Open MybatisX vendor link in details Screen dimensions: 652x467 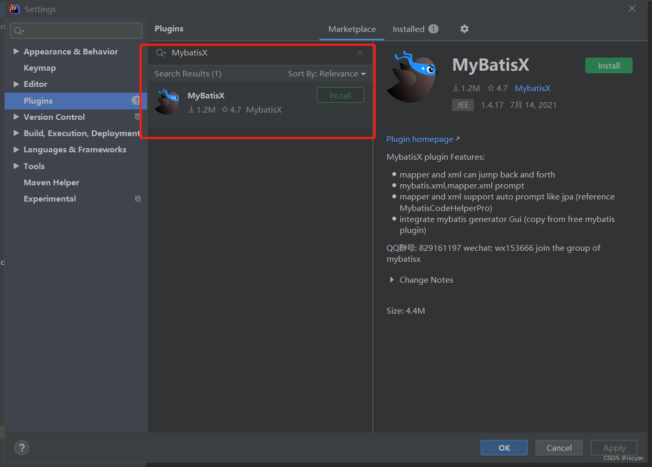(532, 88)
